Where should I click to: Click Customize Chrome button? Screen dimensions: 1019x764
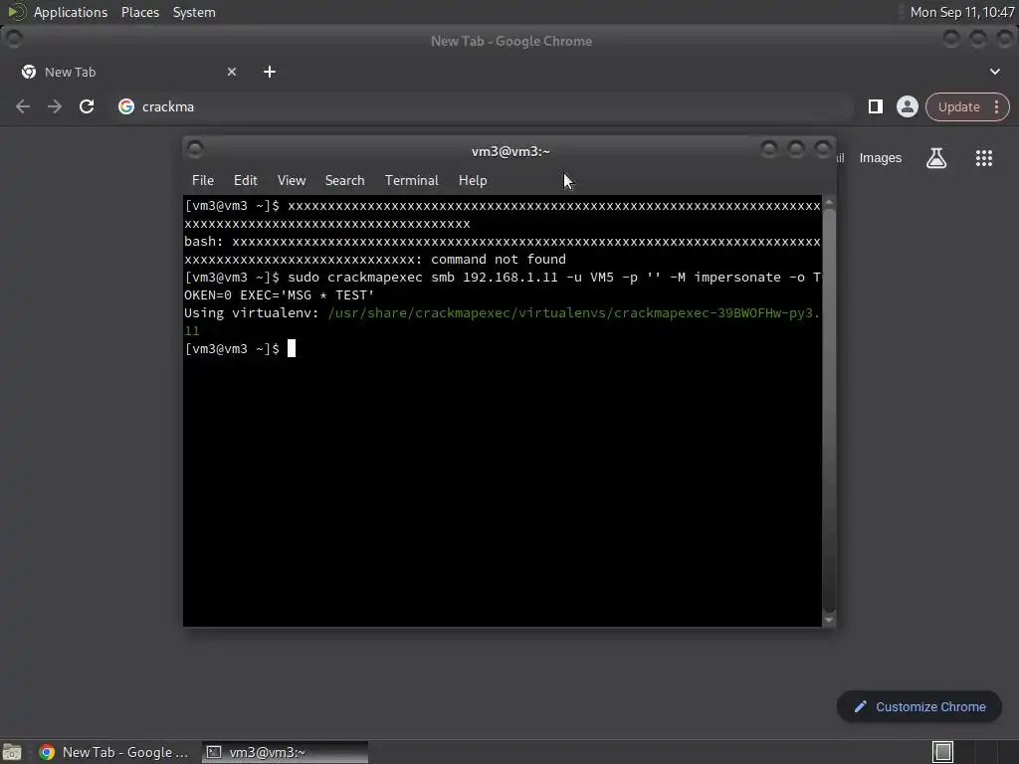(919, 707)
